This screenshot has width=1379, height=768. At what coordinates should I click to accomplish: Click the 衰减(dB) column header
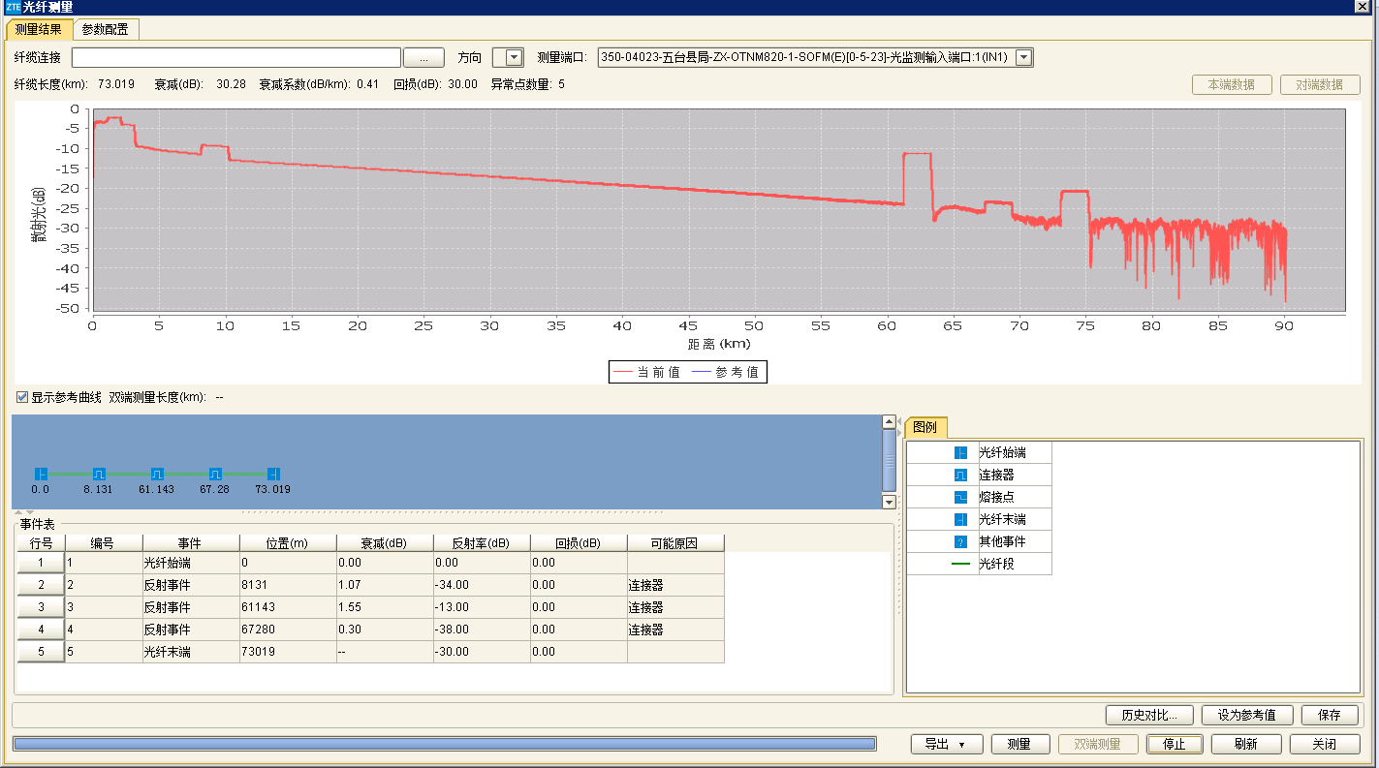(x=385, y=543)
